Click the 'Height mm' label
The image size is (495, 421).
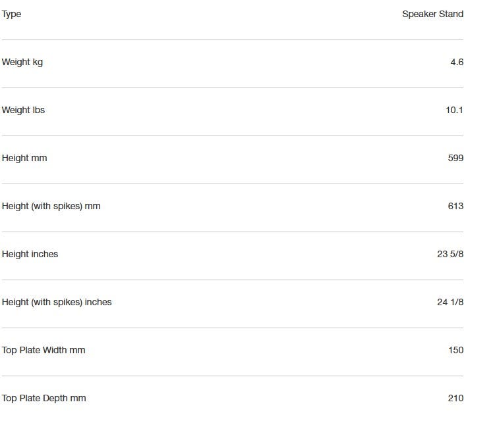(24, 158)
